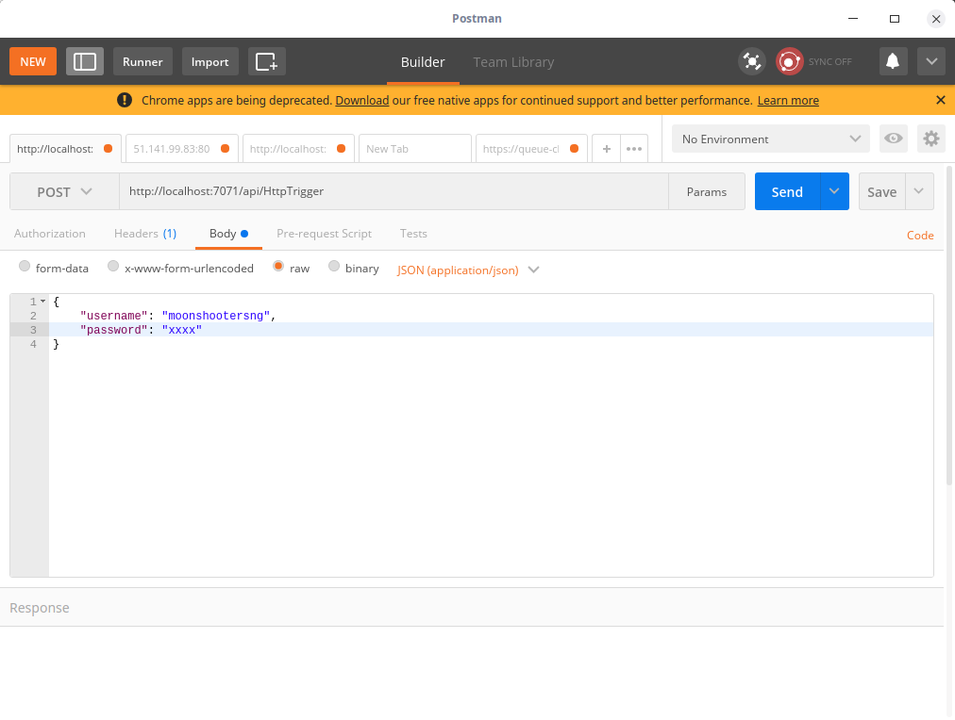Follow the Download native apps link

point(361,100)
